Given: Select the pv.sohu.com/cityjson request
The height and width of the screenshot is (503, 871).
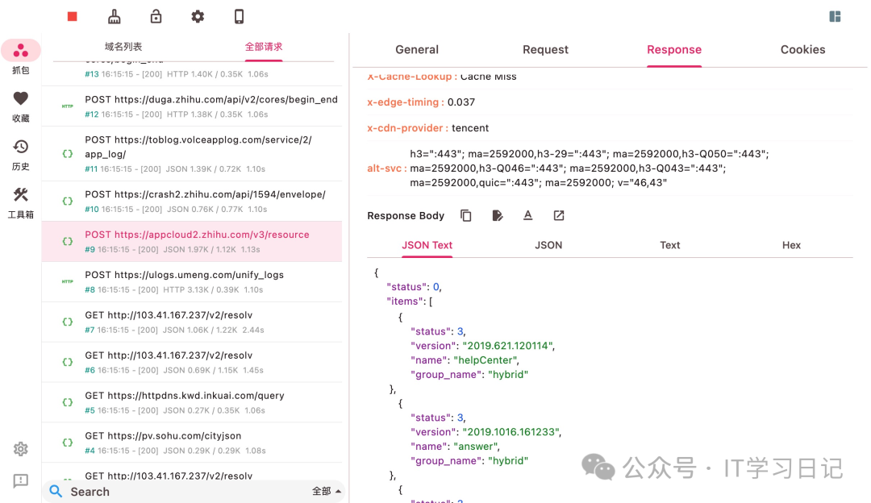Looking at the screenshot, I should pos(192,443).
